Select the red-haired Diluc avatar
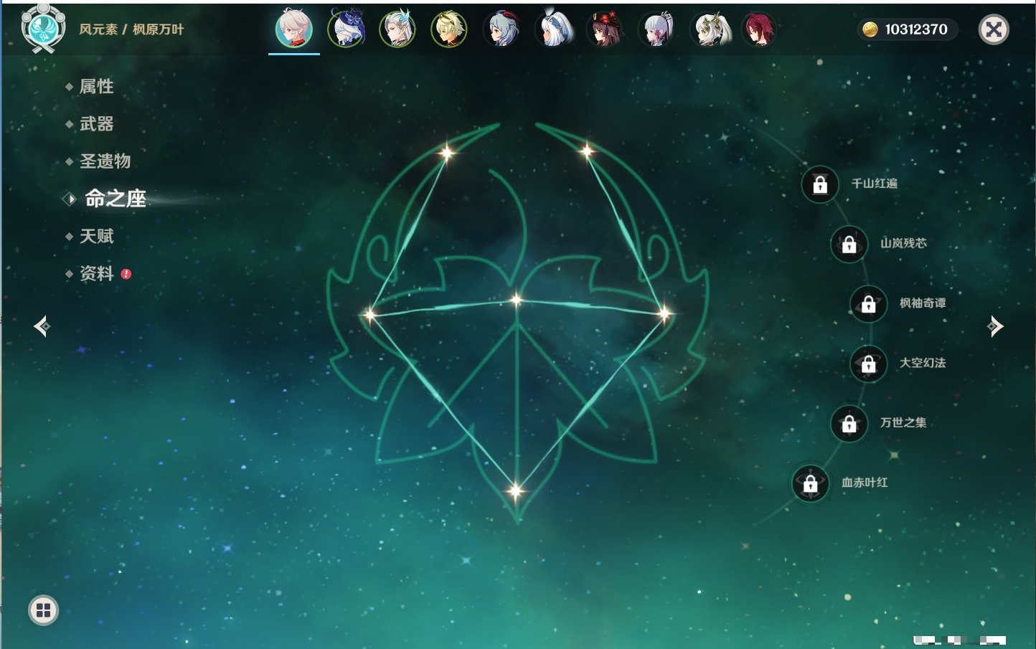The image size is (1036, 649). point(759,29)
